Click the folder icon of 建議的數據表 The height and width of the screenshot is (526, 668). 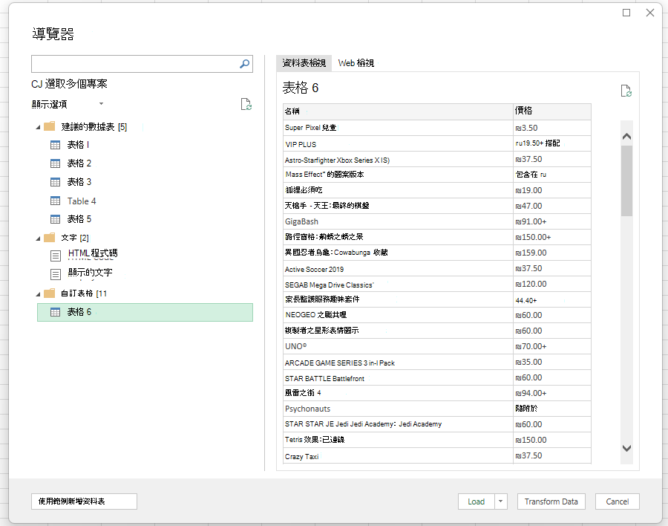coord(50,126)
